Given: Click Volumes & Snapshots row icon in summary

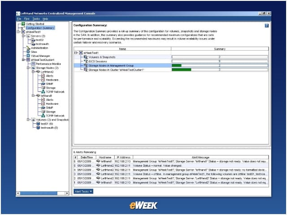Looking at the screenshot, I should pyautogui.click(x=86, y=57).
